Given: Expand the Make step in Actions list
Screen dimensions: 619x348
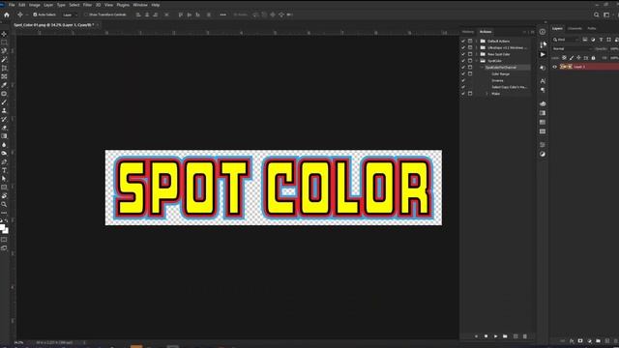Looking at the screenshot, I should 486,94.
